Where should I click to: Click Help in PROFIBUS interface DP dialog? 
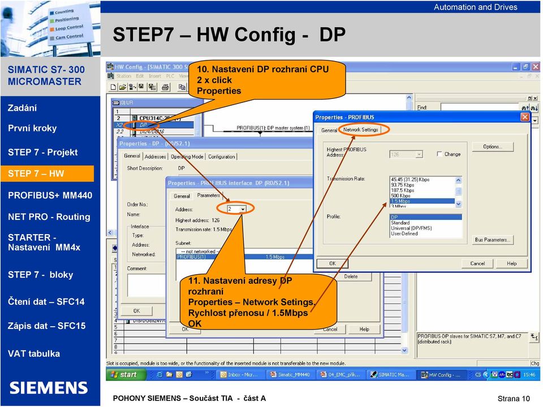point(364,329)
